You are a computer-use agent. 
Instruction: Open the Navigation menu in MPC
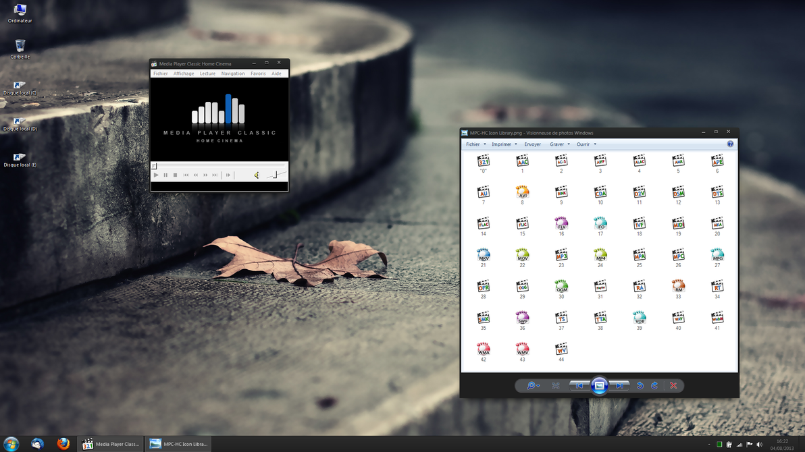232,73
